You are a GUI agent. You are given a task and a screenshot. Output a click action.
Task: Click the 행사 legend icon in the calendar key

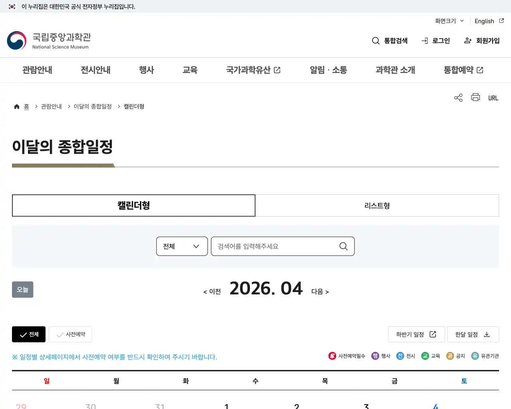click(374, 356)
